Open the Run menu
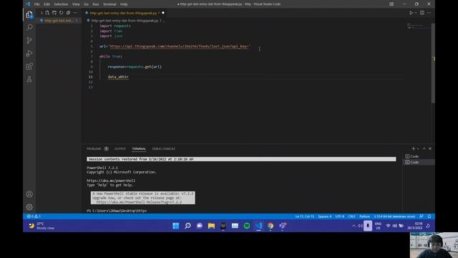 tap(95, 4)
